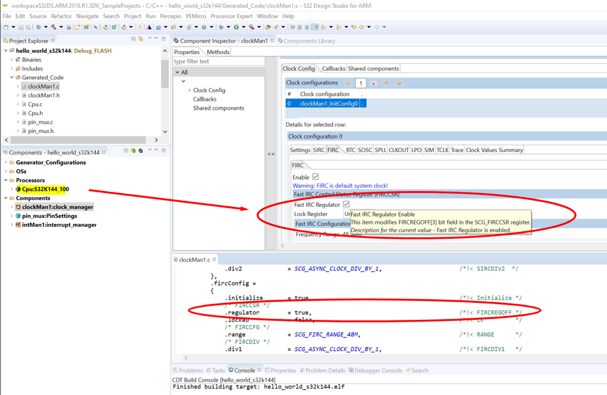Image resolution: width=607 pixels, height=395 pixels.
Task: Select pin_mux:PinSettings component
Action: coord(46,215)
